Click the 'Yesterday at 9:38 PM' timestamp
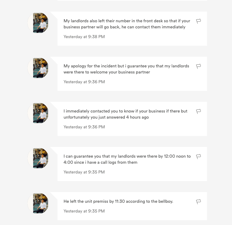The width and height of the screenshot is (232, 225). pyautogui.click(x=84, y=37)
